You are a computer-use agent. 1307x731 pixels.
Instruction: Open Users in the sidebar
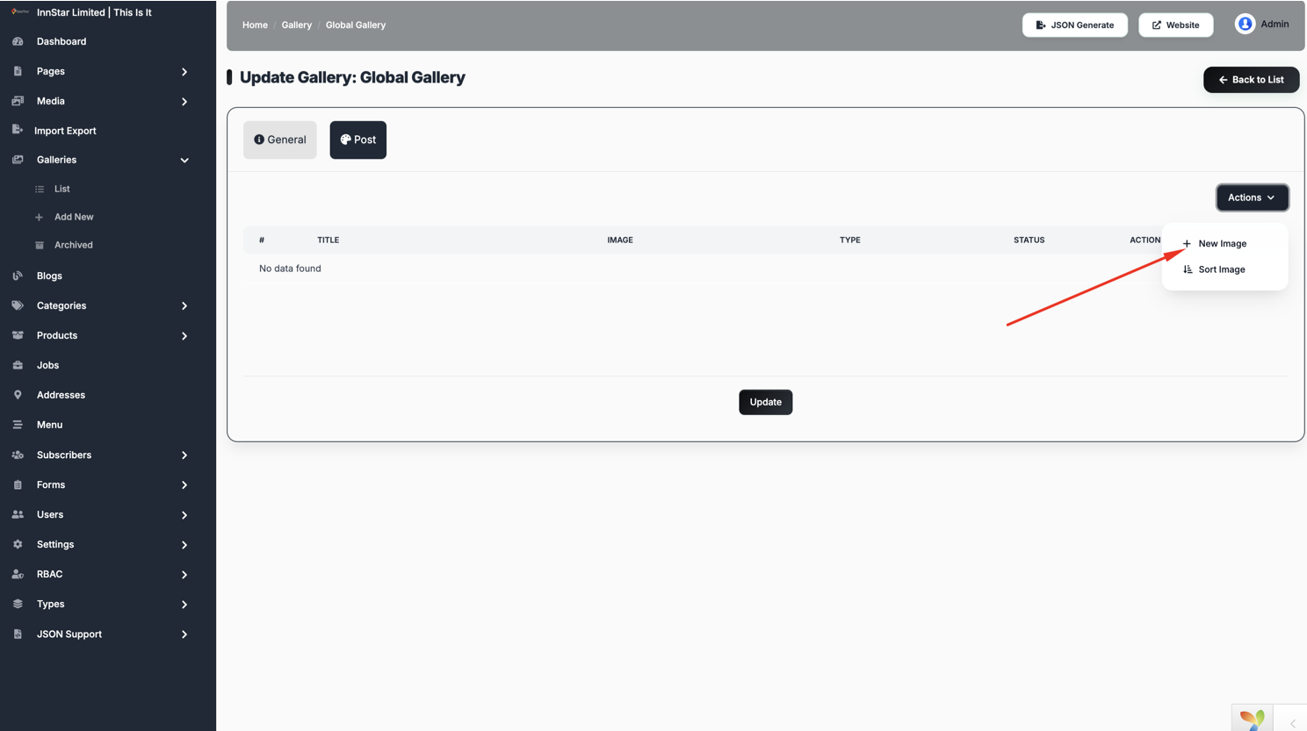tap(50, 514)
